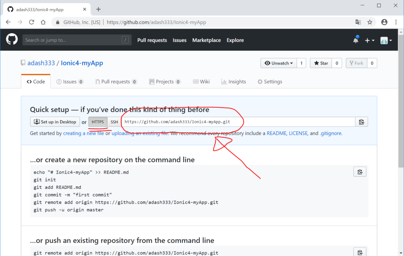
Task: Follow the creating a new file link
Action: [83, 134]
